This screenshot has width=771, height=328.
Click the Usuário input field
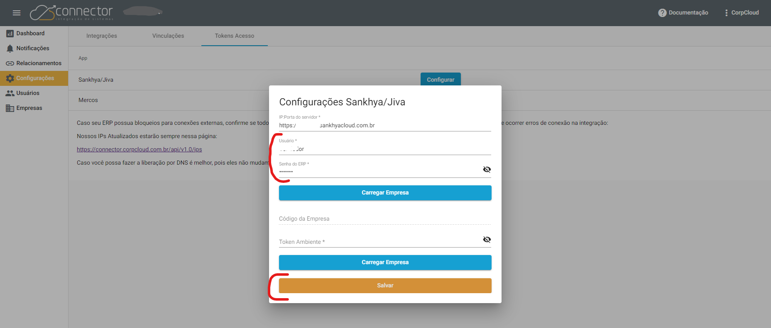point(385,149)
